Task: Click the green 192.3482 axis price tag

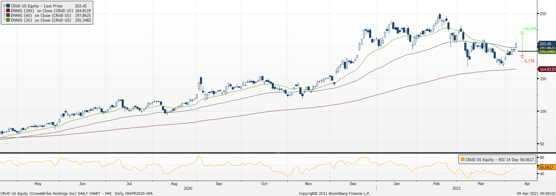Action: (547, 52)
